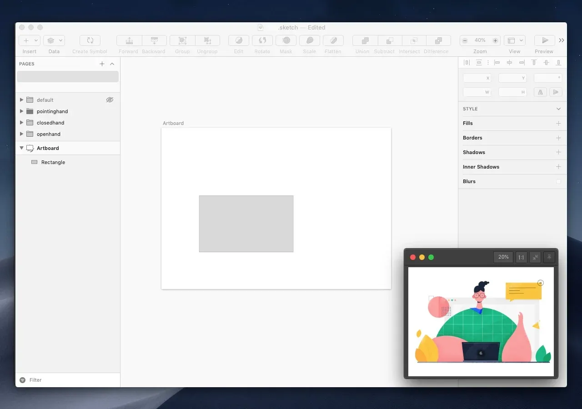Screen dimensions: 582x409
Task: Click the X position field
Action: click(x=477, y=78)
